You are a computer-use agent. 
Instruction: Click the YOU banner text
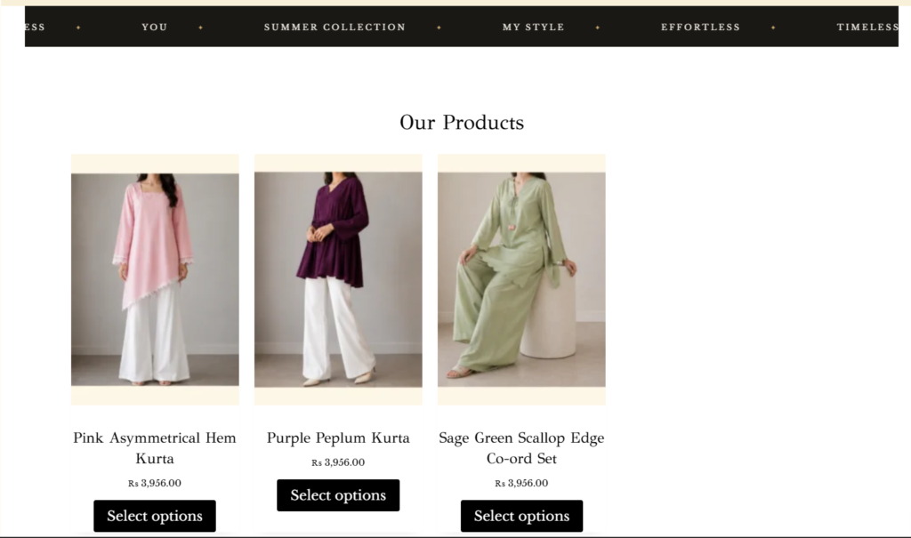coord(155,28)
